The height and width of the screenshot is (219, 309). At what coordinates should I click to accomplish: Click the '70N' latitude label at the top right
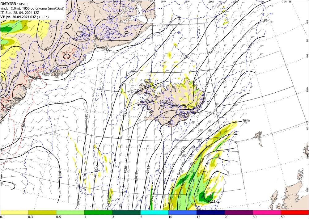point(284,2)
